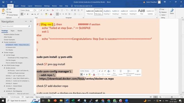Click the bullets list icon in ribbon
184x103 pixels.
(x=57, y=10)
